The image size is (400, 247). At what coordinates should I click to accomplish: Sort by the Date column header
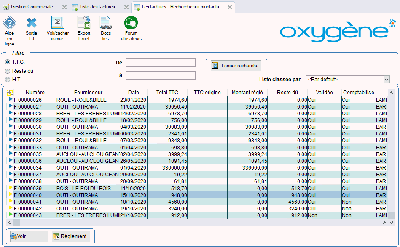(133, 93)
